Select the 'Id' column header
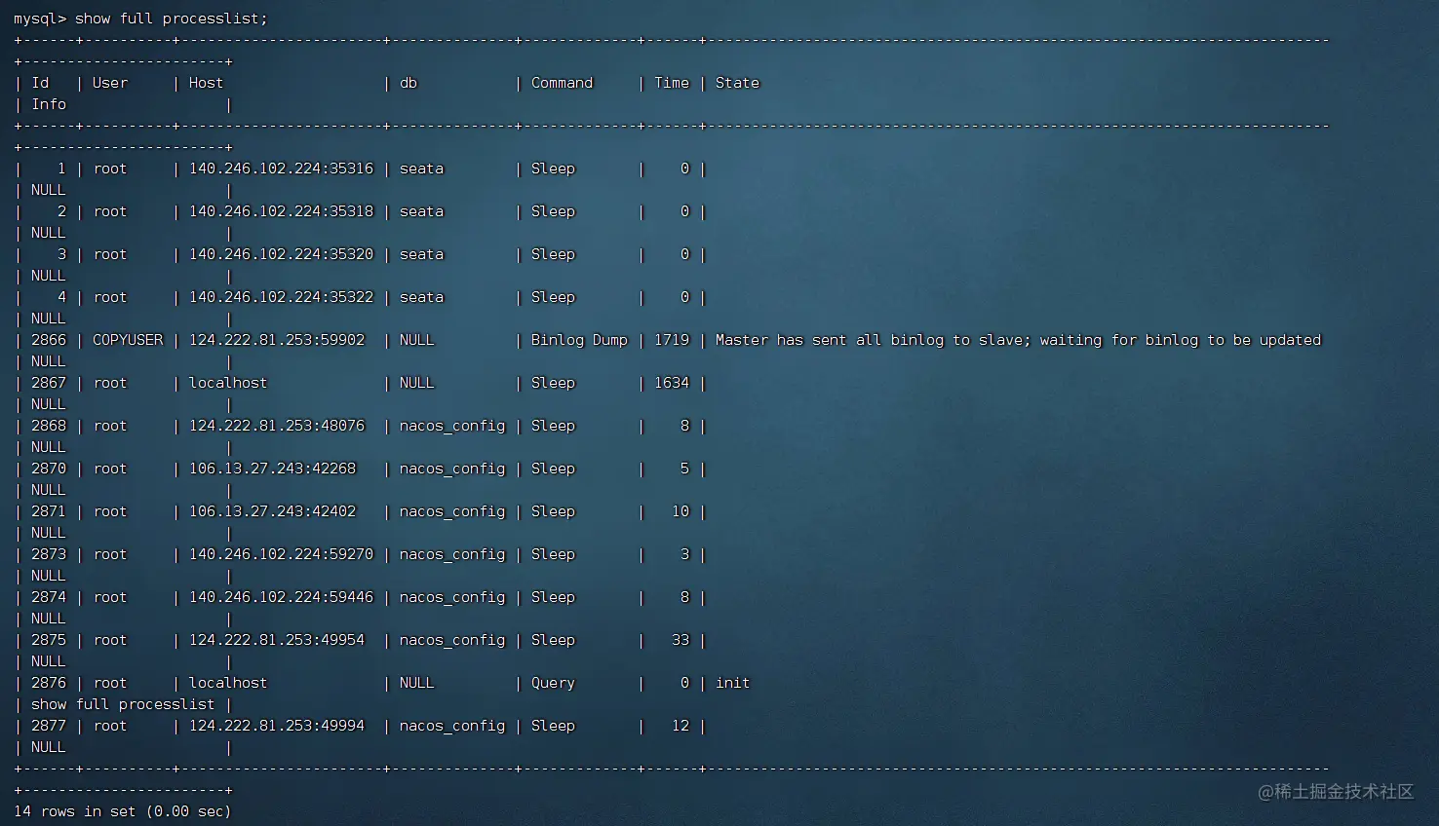1439x826 pixels. coord(40,83)
